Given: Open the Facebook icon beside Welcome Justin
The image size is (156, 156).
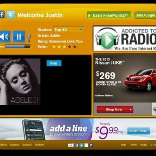Looking at the screenshot, I should point(2,14).
